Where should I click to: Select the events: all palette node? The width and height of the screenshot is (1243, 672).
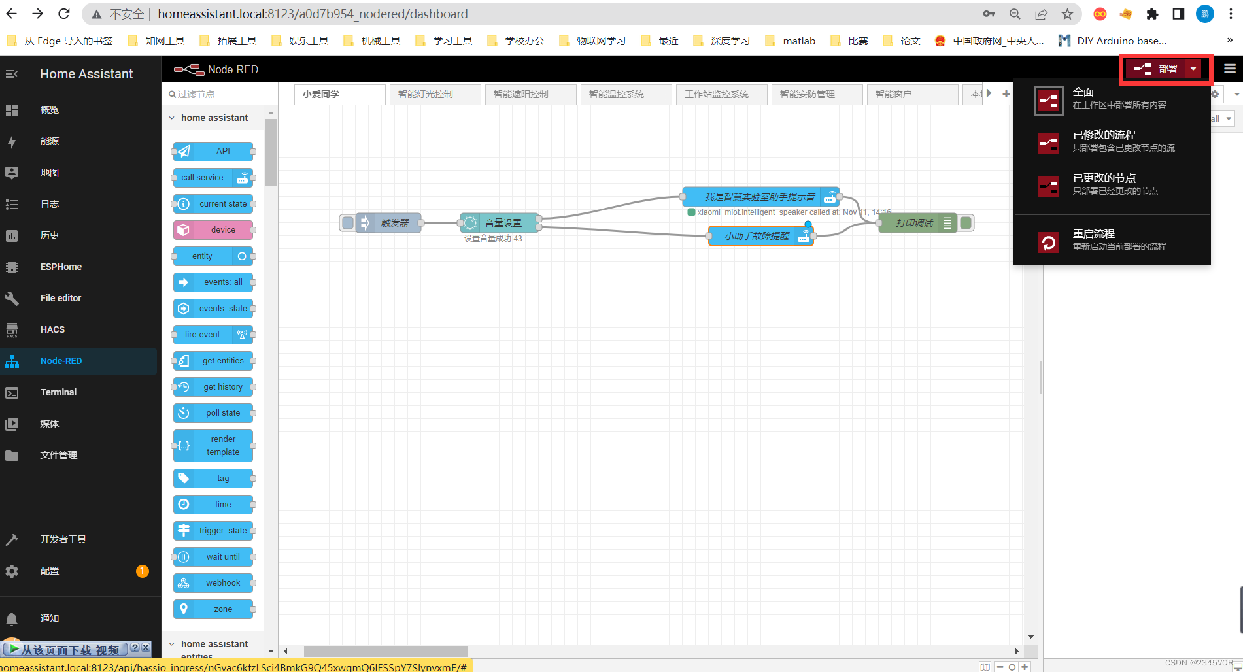click(x=213, y=282)
